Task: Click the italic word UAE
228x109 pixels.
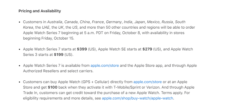Action: 46,28
